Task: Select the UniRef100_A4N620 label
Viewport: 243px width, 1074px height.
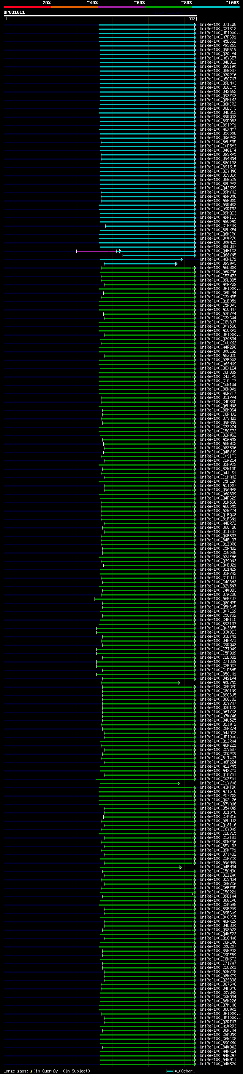Action: pyautogui.click(x=218, y=1064)
